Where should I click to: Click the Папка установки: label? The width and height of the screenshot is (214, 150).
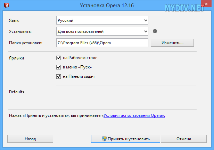(26, 43)
